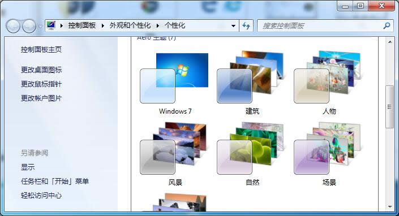
Task: Click scrollbar down arrow in themes list
Action: 390,206
